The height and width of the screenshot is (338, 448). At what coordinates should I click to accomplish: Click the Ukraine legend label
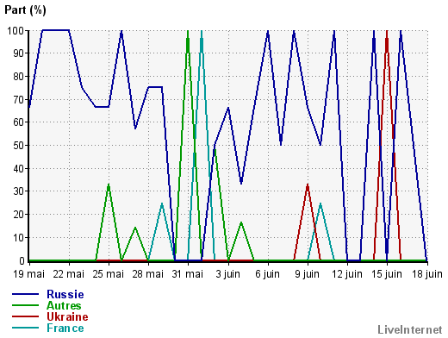[x=67, y=316]
